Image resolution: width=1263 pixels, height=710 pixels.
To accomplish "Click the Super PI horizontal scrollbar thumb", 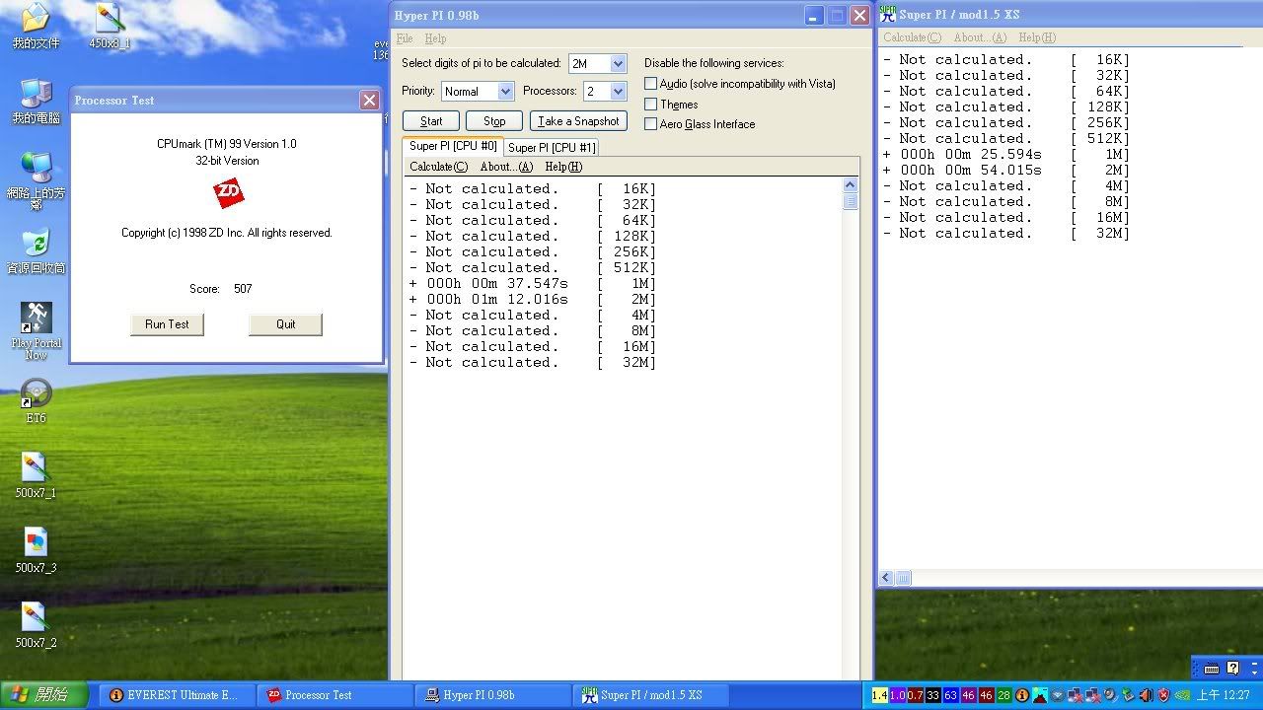I will 903,578.
